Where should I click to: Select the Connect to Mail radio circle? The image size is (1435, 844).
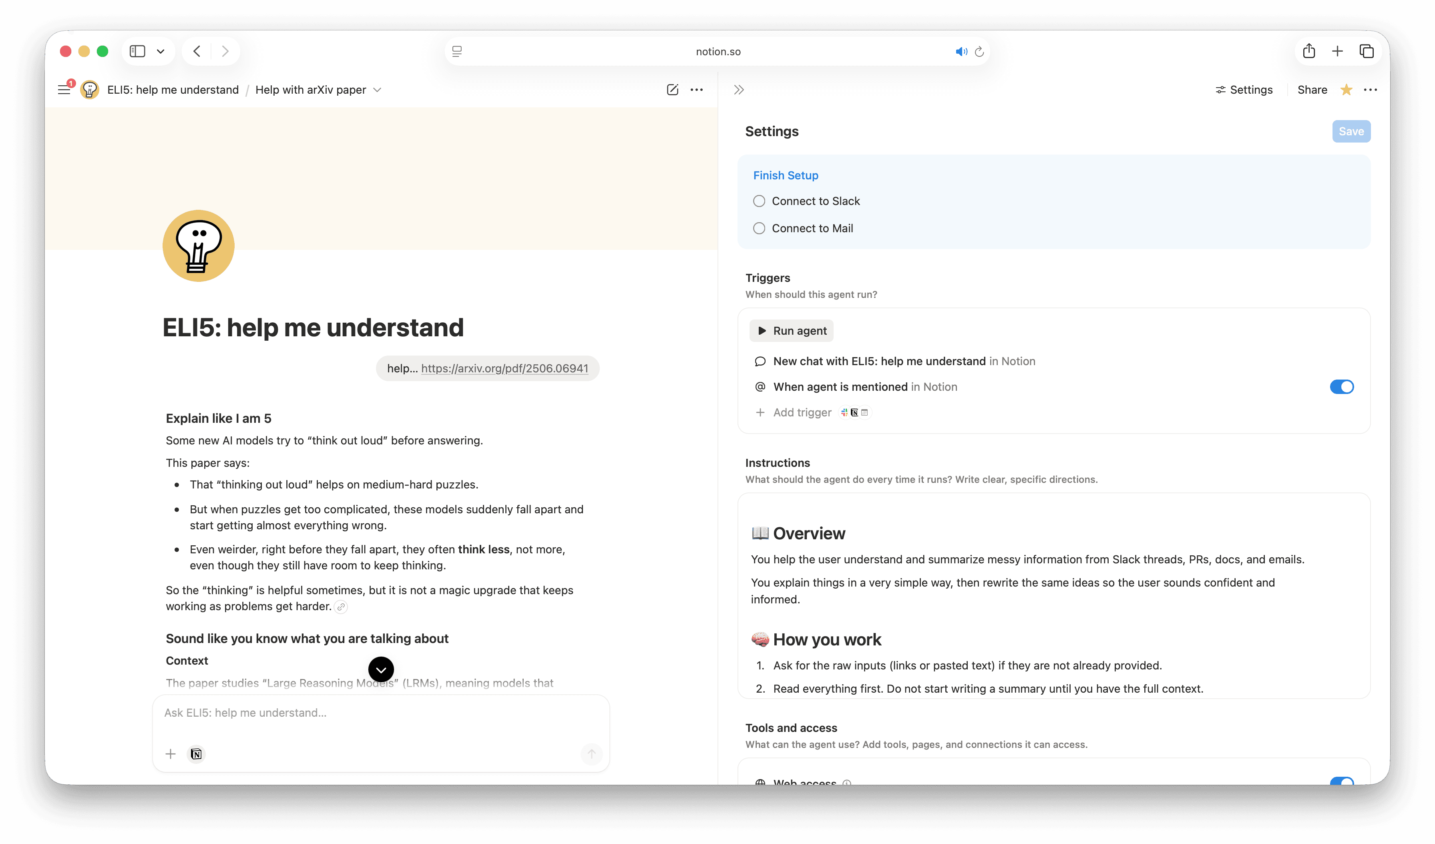[759, 228]
